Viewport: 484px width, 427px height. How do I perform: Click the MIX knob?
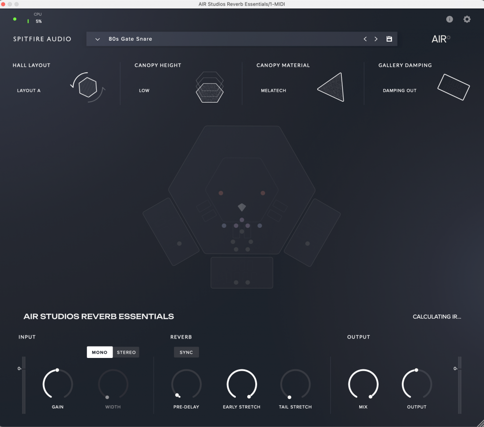[363, 383]
